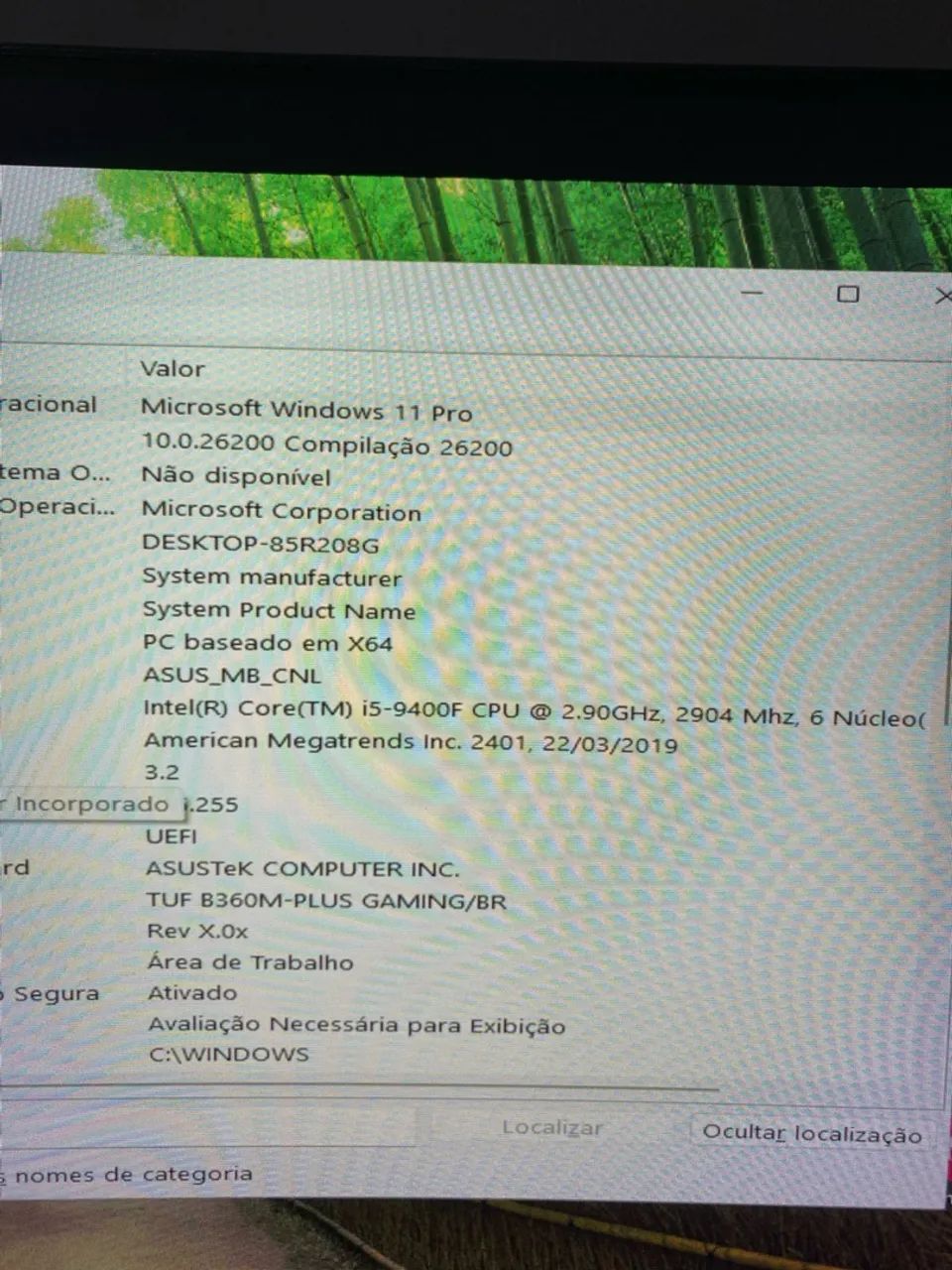Select the 'Ativado' value
952x1270 pixels.
click(x=192, y=993)
